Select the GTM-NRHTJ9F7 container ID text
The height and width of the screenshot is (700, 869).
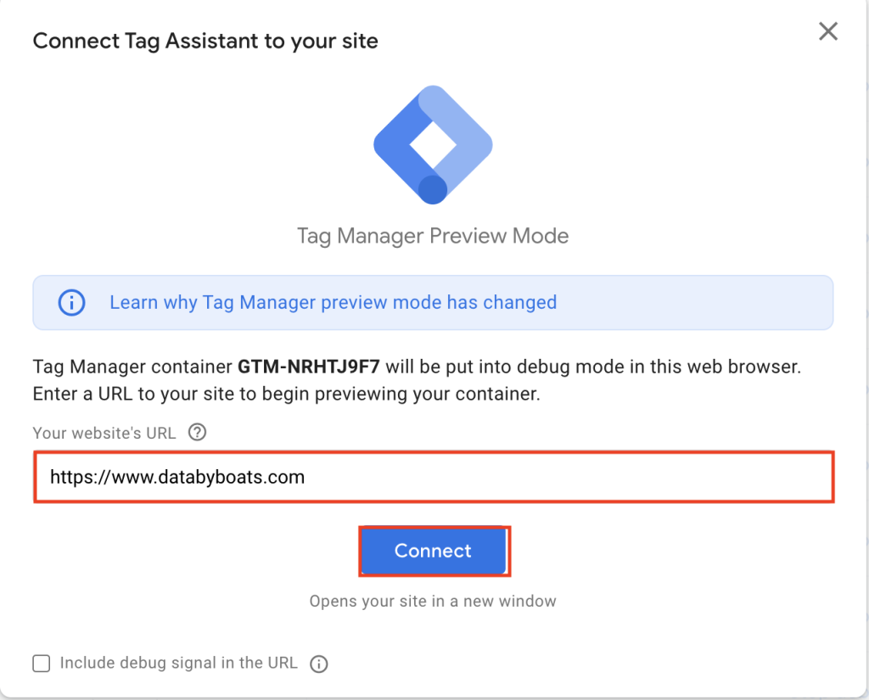(309, 367)
